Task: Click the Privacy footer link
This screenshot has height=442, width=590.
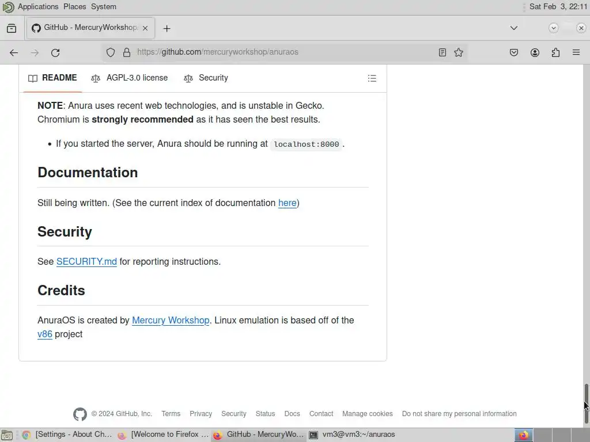Action: click(x=201, y=414)
